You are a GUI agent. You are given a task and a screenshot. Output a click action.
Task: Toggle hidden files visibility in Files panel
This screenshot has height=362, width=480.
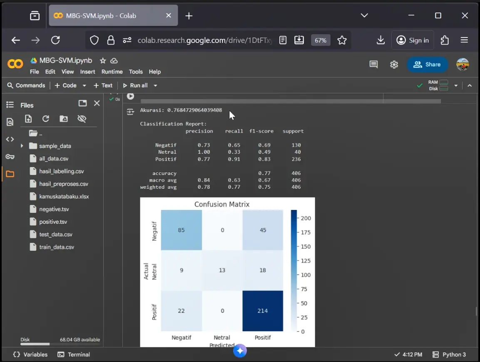[x=82, y=119]
